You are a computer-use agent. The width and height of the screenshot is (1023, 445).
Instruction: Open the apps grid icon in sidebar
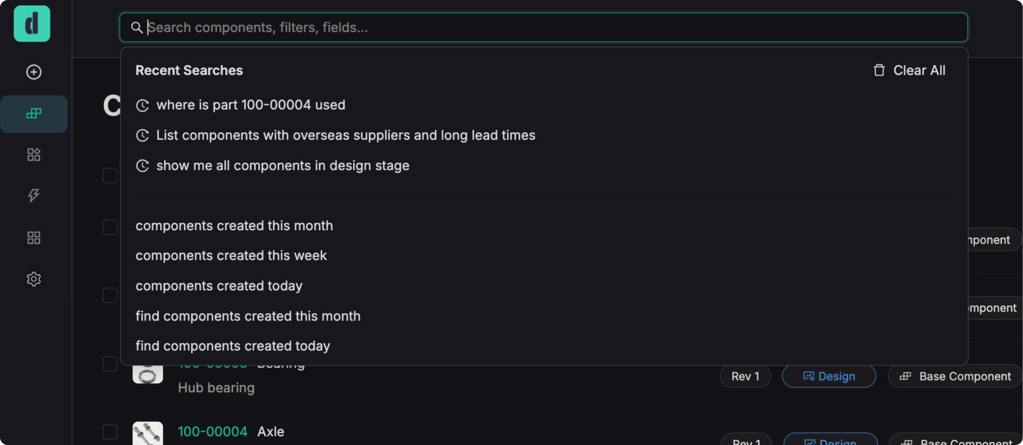[34, 238]
